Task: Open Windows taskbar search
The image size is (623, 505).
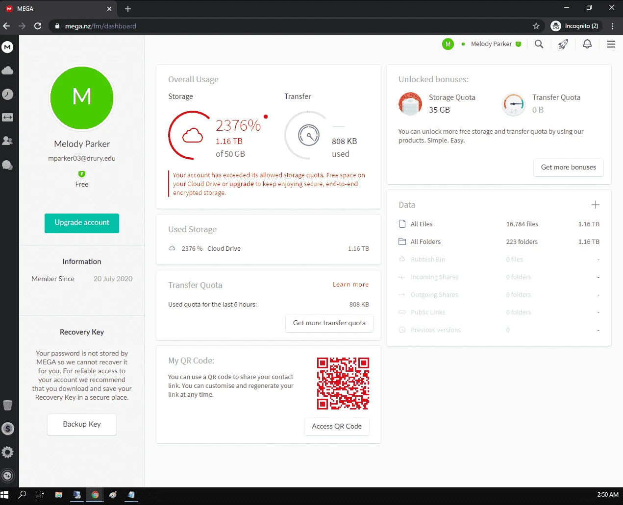Action: click(22, 495)
